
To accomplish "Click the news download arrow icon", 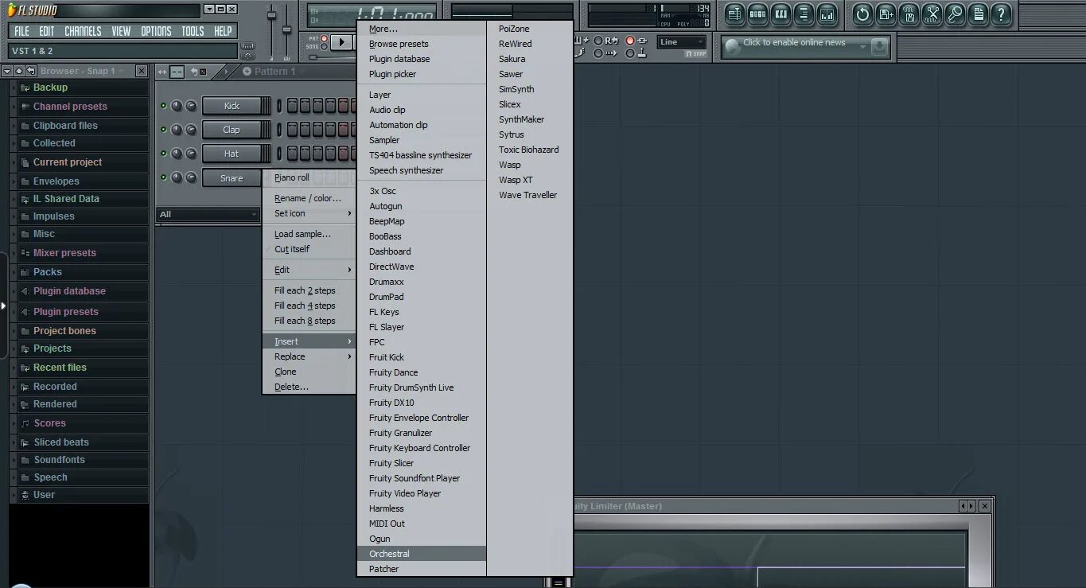I will click(x=878, y=47).
